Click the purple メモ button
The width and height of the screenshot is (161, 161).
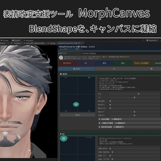(86, 63)
